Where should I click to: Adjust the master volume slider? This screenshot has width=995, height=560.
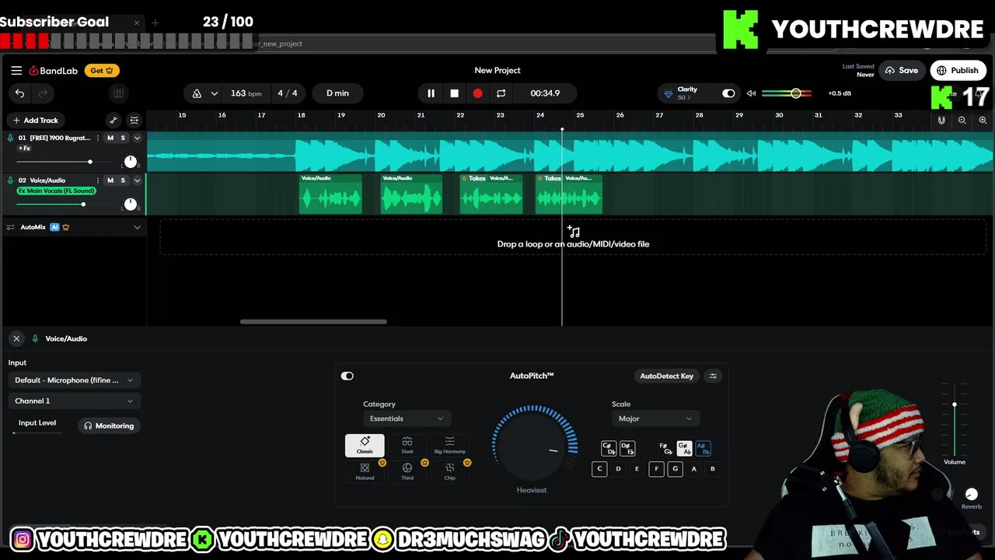pyautogui.click(x=787, y=93)
